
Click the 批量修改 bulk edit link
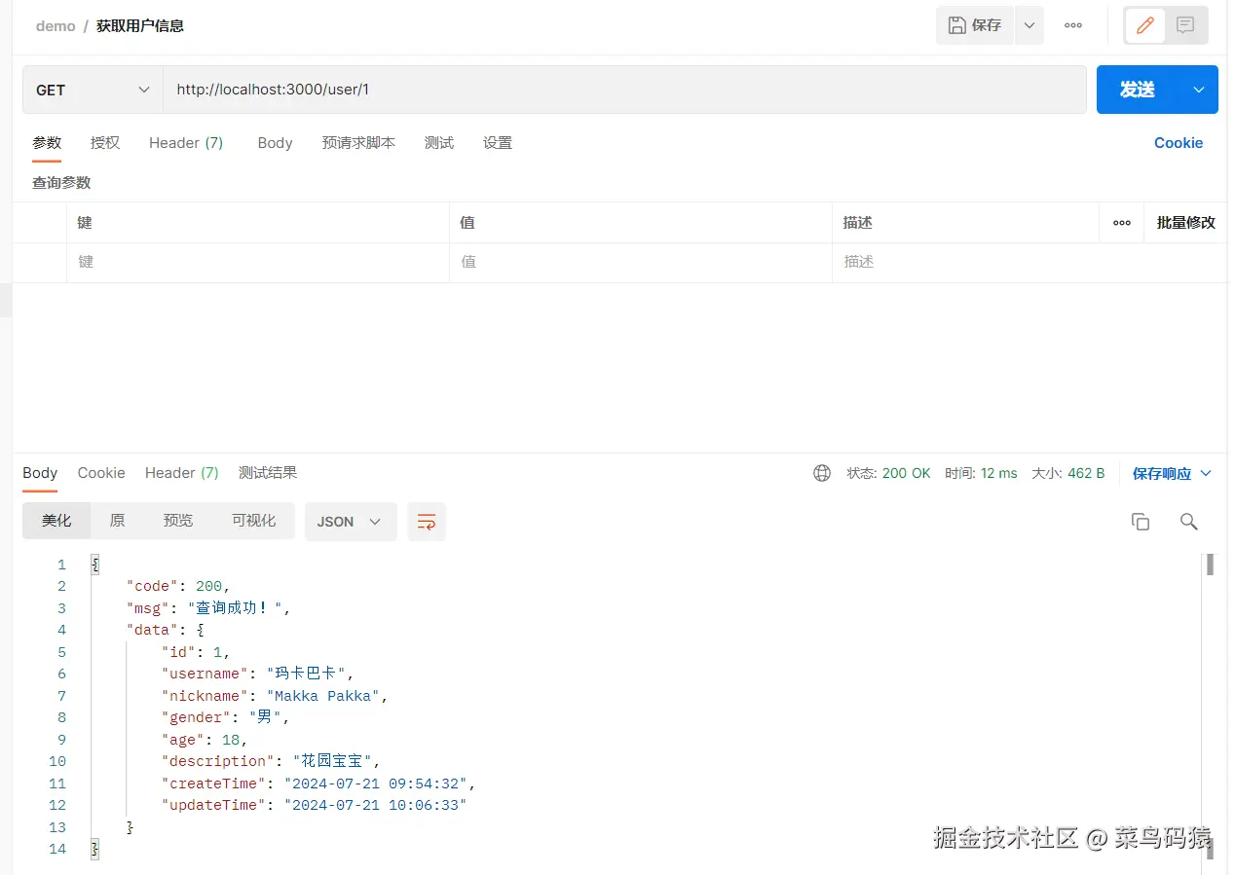(1186, 223)
